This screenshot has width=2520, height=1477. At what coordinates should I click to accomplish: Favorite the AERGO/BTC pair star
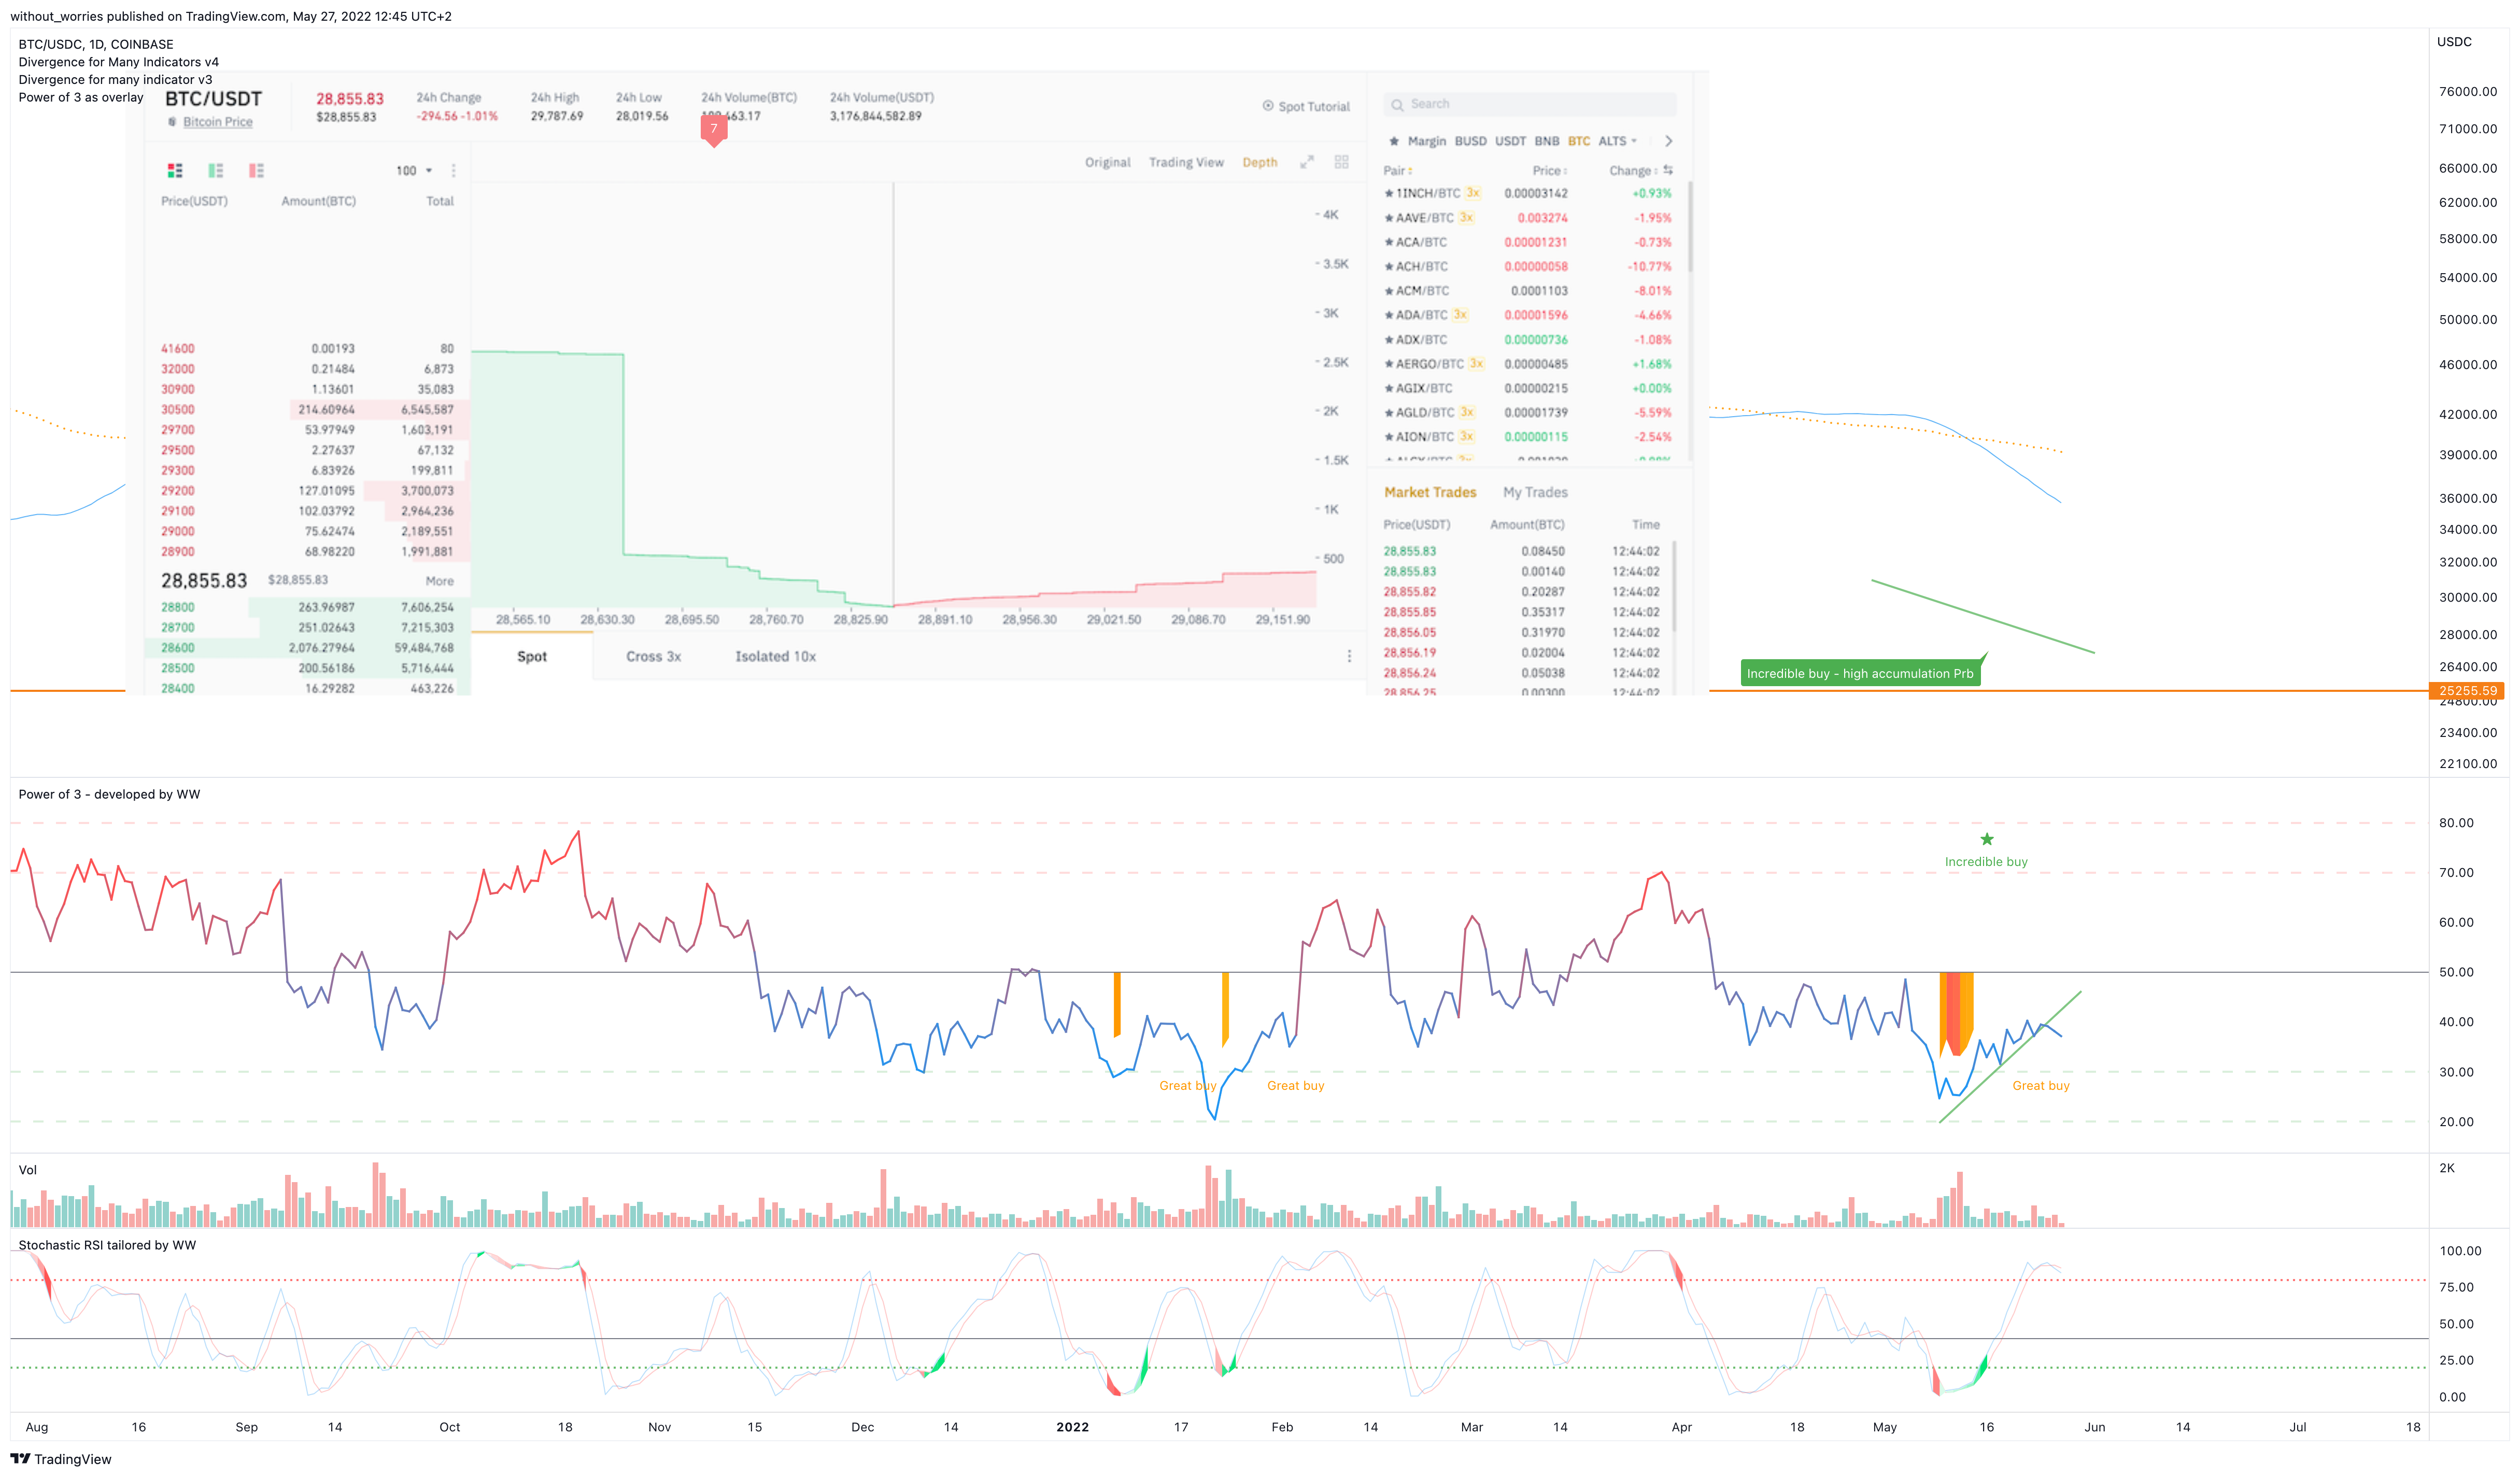pos(1389,364)
